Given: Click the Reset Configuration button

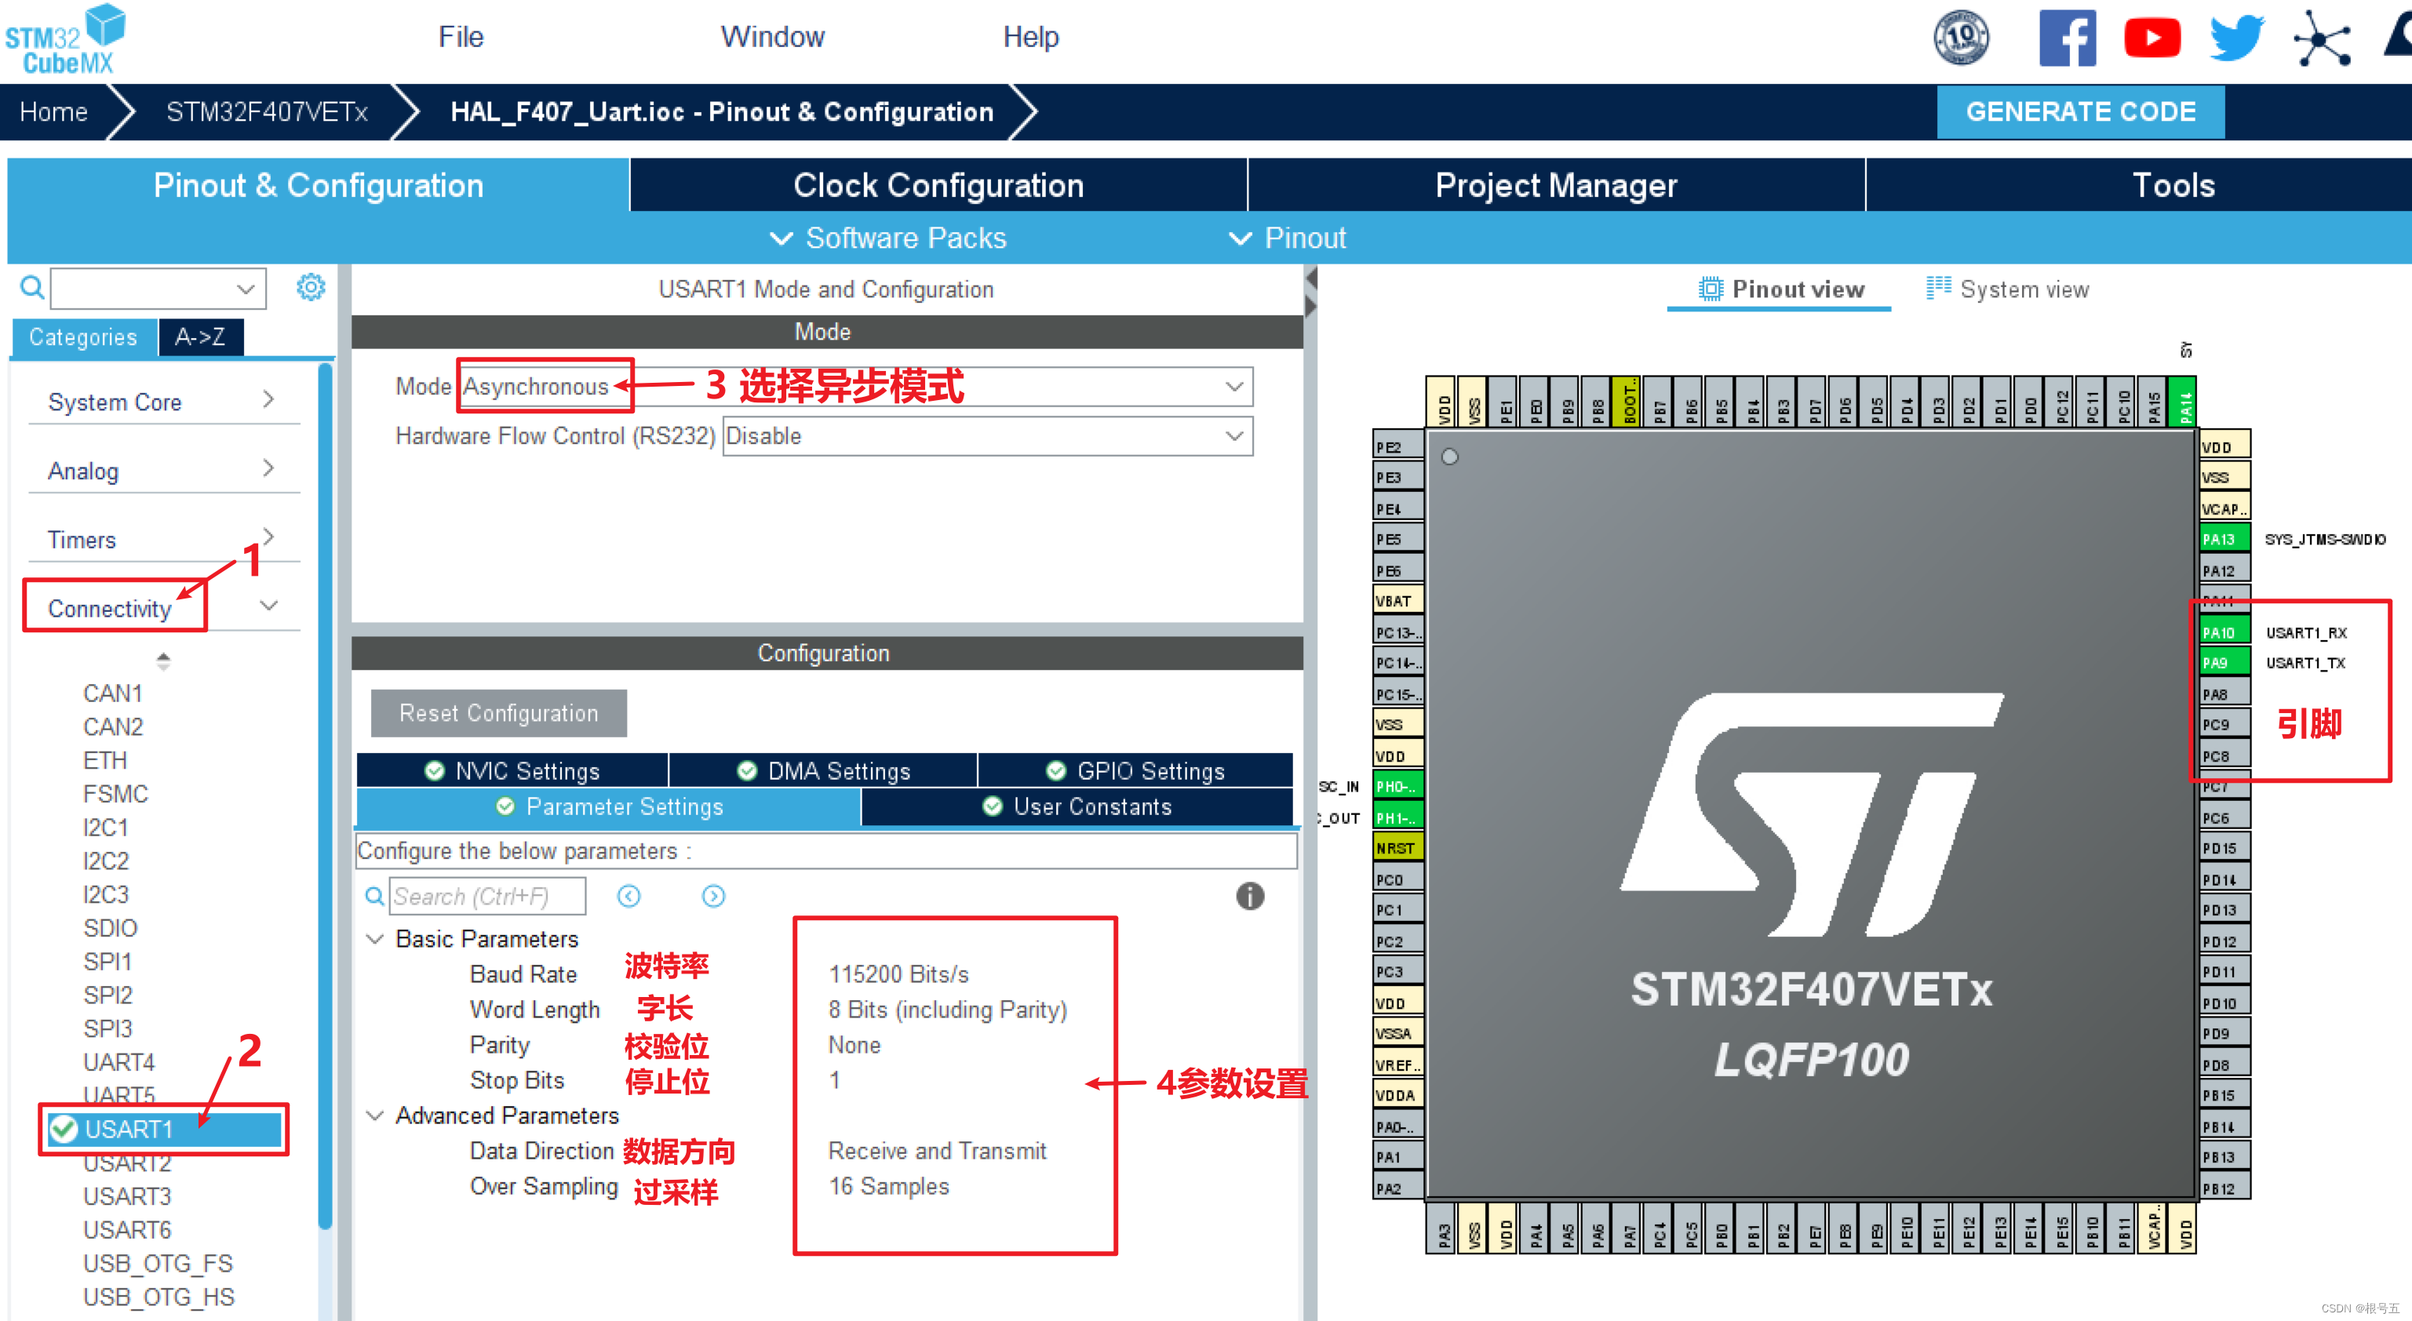Looking at the screenshot, I should [494, 712].
